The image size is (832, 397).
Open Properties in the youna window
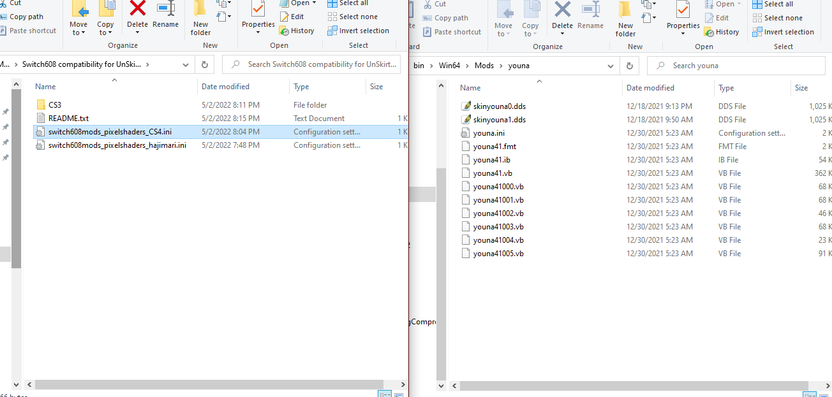(683, 17)
